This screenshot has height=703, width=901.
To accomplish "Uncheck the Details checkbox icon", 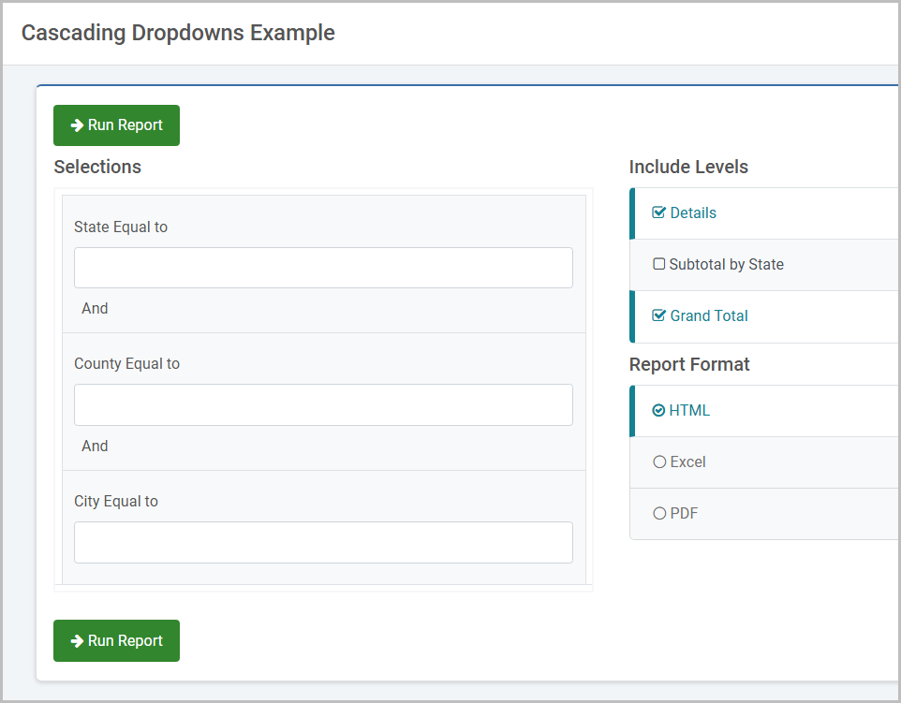I will click(x=658, y=212).
